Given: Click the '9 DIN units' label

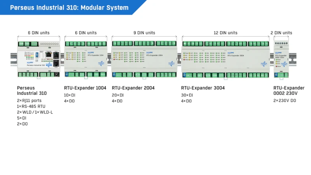Looking at the screenshot, I should [144, 33].
